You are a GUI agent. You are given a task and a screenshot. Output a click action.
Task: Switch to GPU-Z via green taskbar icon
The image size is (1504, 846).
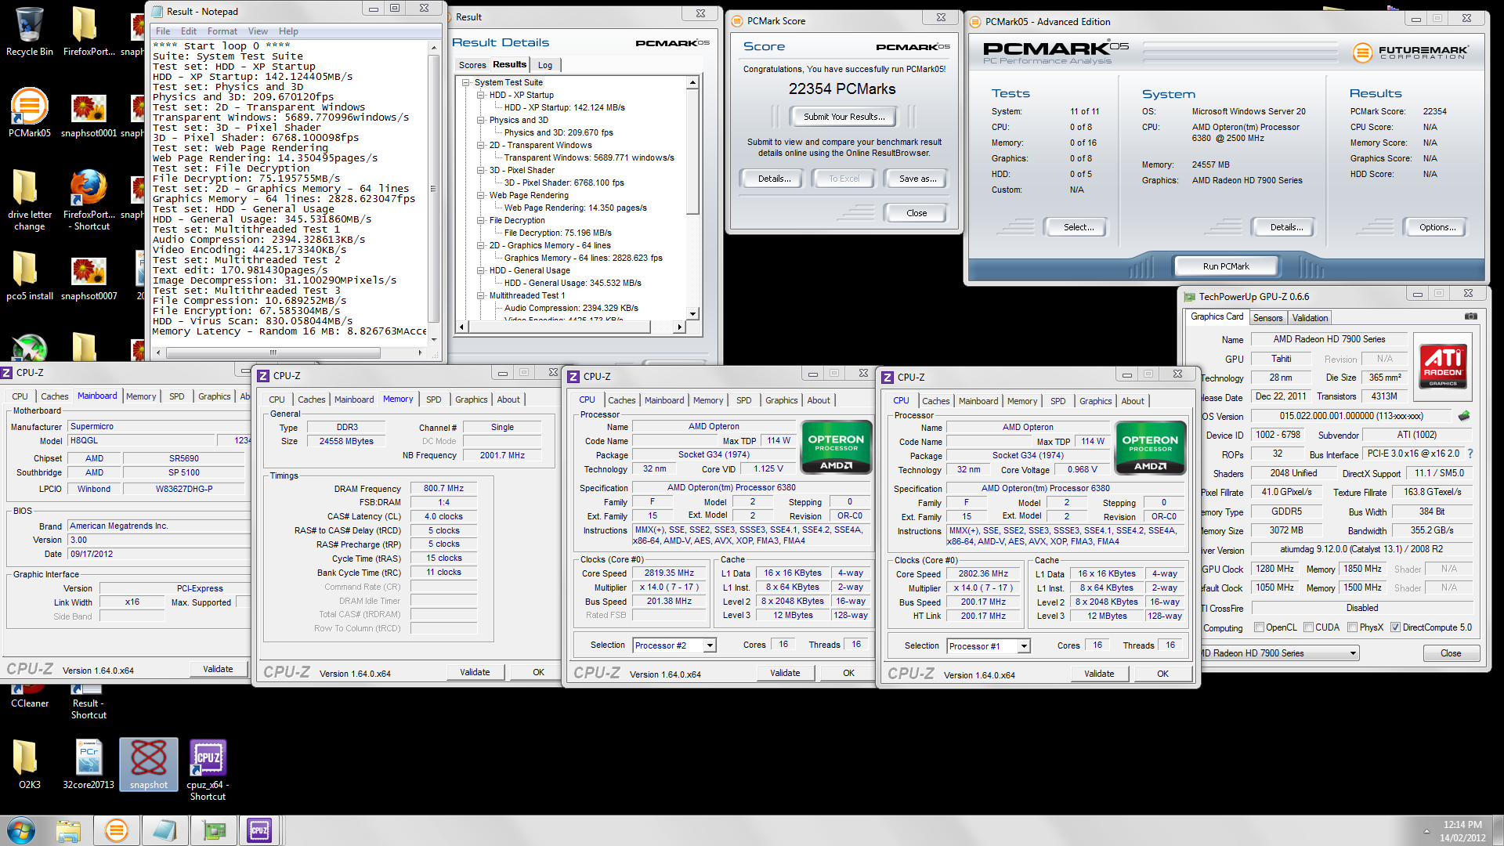point(213,830)
